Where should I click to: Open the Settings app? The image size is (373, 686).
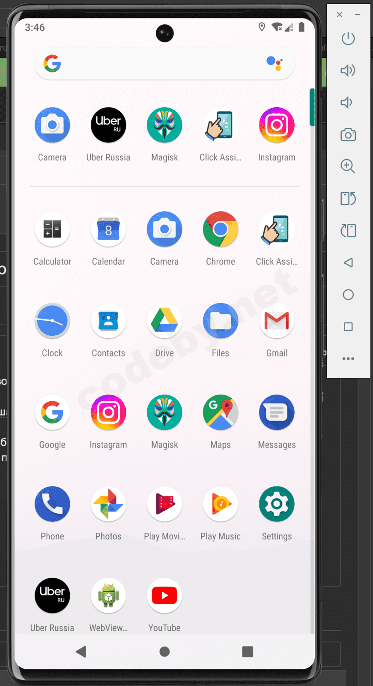[277, 504]
